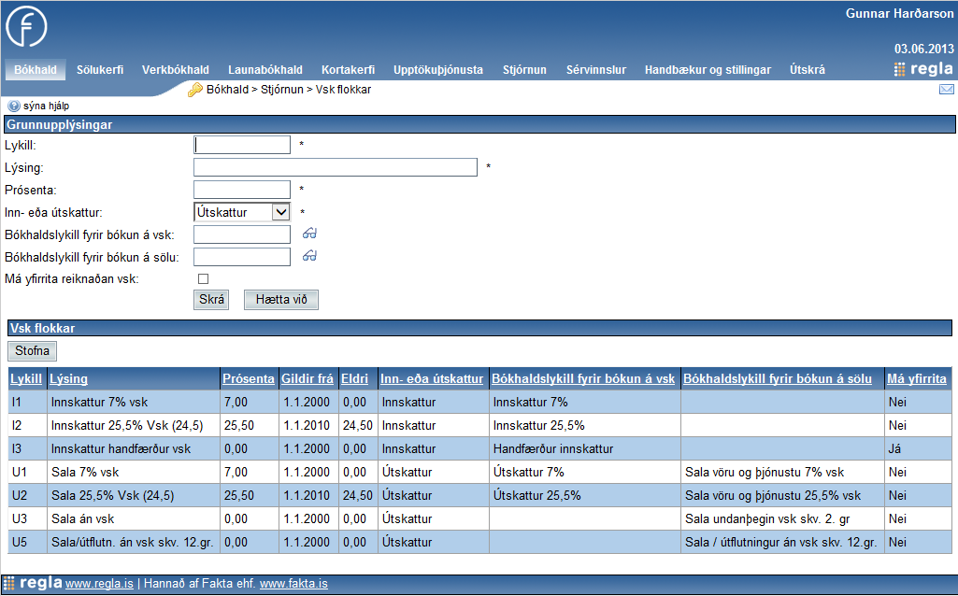958x596 pixels.
Task: Click the Lýsing text input field
Action: click(336, 167)
